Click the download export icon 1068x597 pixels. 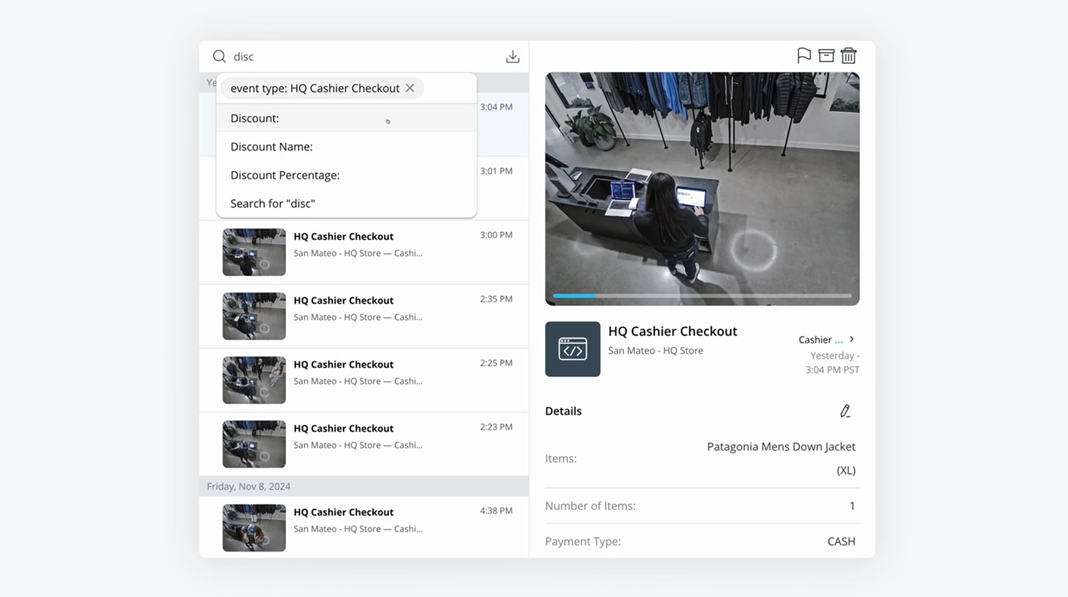click(x=512, y=56)
